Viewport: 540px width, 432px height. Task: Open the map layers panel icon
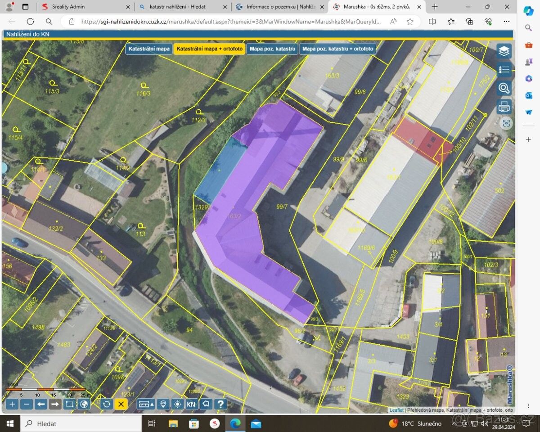click(504, 51)
